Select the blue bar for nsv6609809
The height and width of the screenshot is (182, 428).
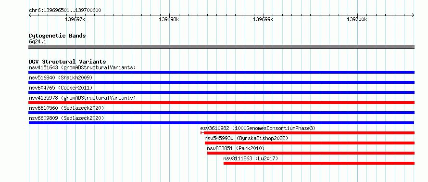click(x=221, y=123)
